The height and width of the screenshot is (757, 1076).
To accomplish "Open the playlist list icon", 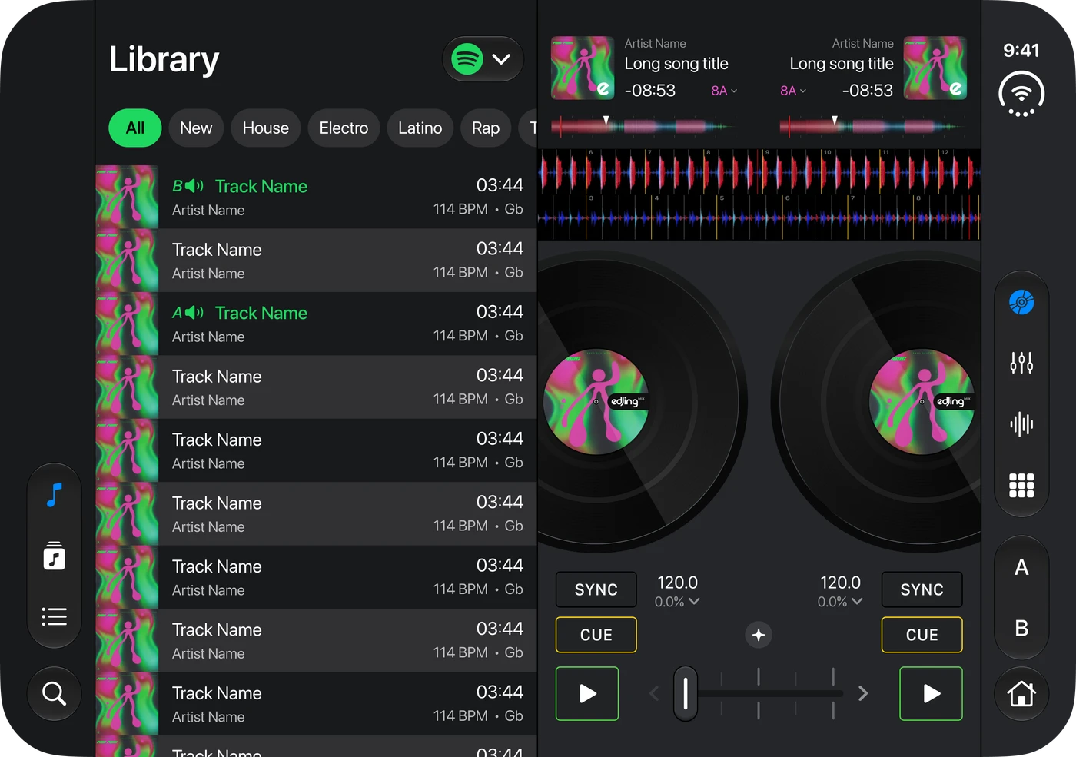I will (54, 616).
